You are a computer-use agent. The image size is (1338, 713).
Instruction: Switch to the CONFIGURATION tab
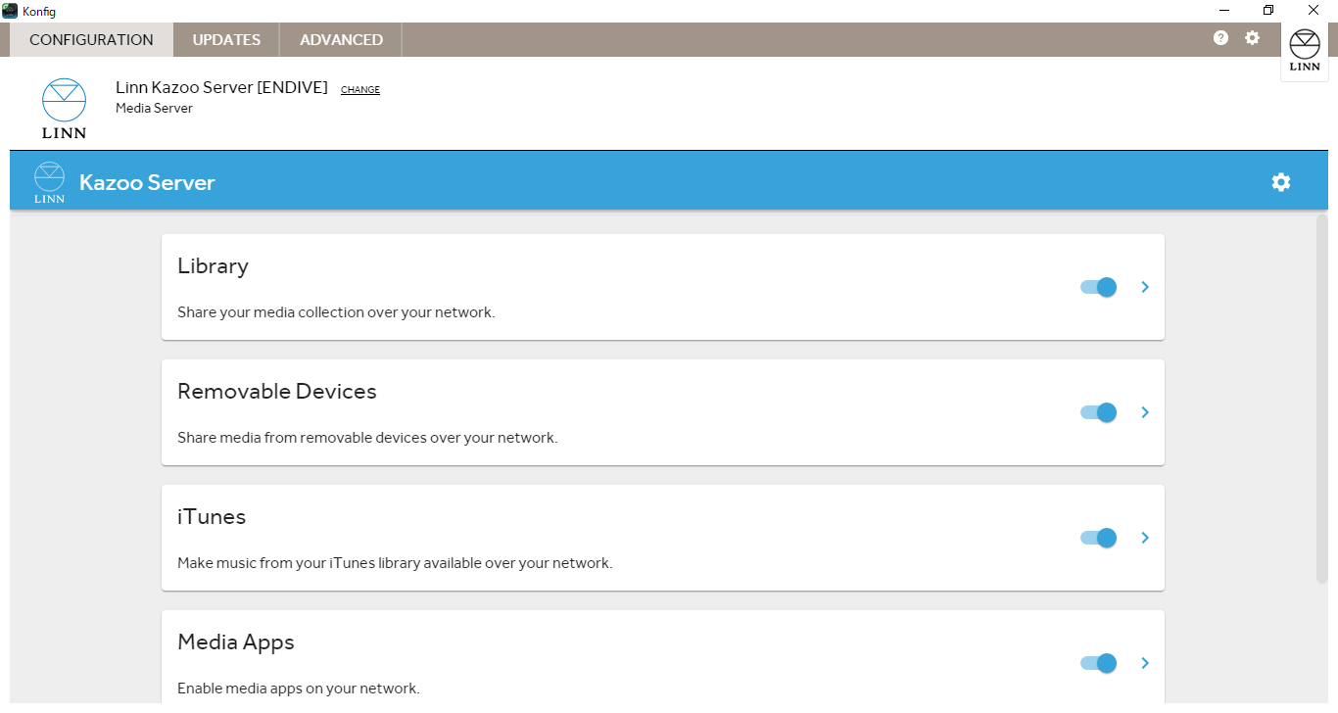[91, 40]
